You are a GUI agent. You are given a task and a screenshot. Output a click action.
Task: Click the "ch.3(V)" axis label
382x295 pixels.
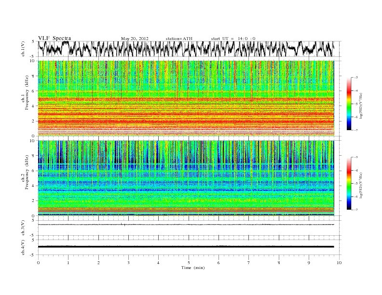pyautogui.click(x=23, y=228)
